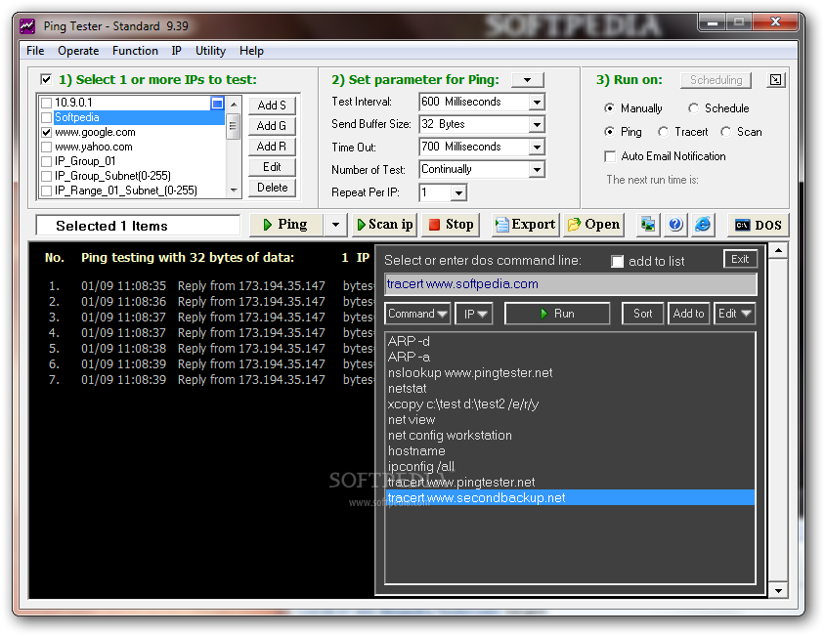
Task: Exit the DOS command panel
Action: coord(740,259)
